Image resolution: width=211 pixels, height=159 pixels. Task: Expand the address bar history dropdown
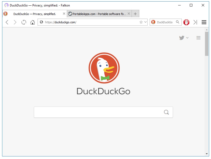pyautogui.click(x=145, y=22)
